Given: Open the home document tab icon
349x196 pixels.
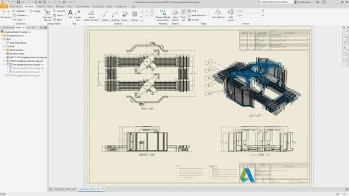Looking at the screenshot, I should [x=51, y=189].
